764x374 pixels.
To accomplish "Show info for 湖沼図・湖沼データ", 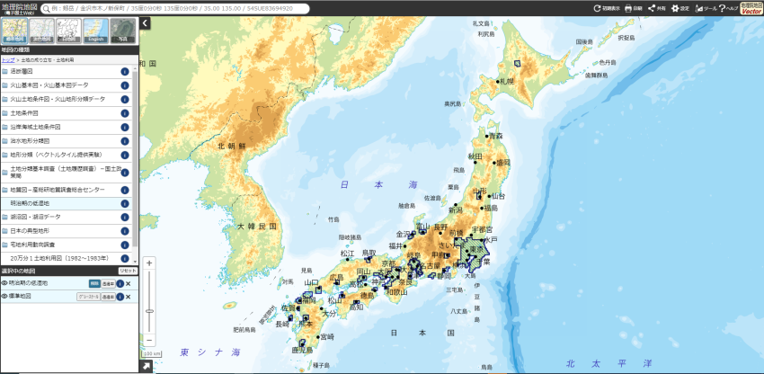I will coord(125,218).
